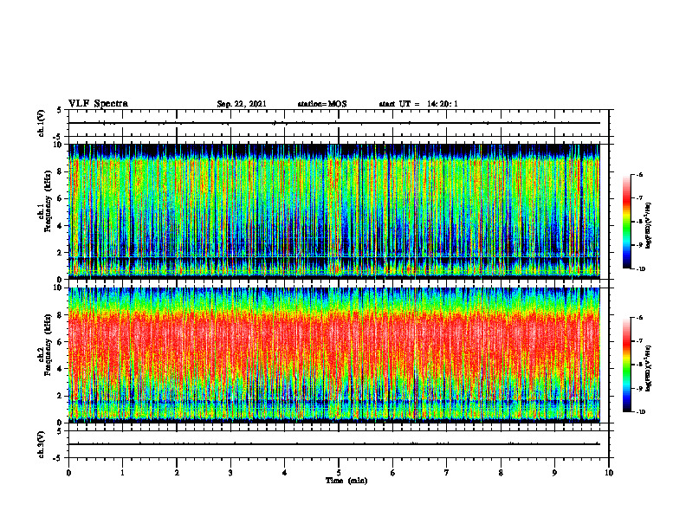
Task: Click inside the ch.1 spectrogram panel
Action: pyautogui.click(x=334, y=211)
